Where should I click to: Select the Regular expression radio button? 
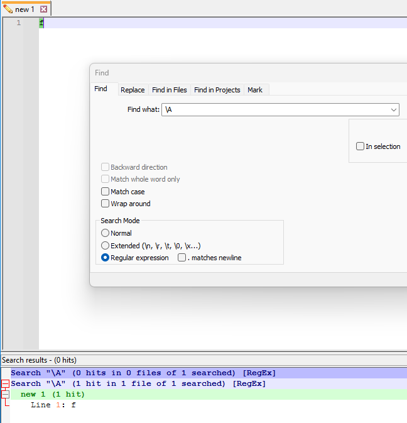tap(106, 258)
